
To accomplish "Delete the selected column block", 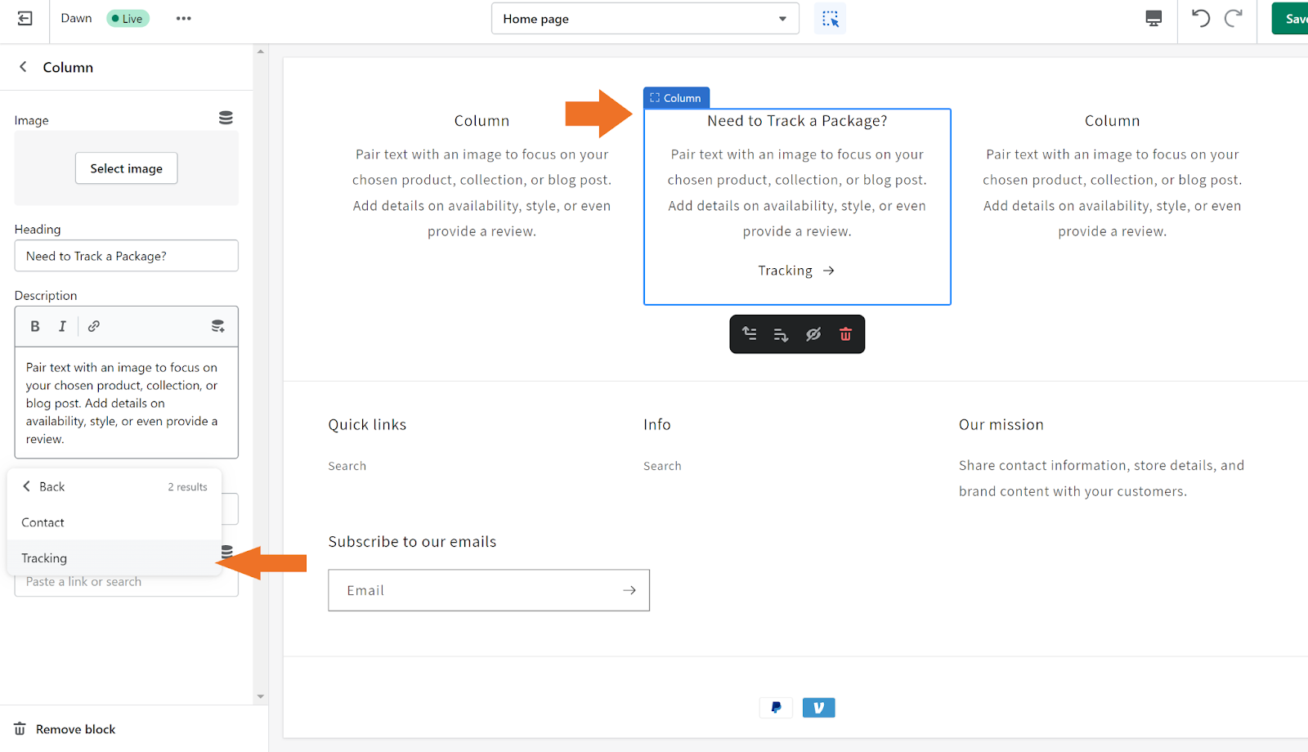I will pyautogui.click(x=845, y=334).
